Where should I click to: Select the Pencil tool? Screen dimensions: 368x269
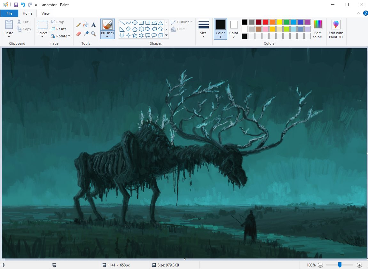tap(78, 25)
